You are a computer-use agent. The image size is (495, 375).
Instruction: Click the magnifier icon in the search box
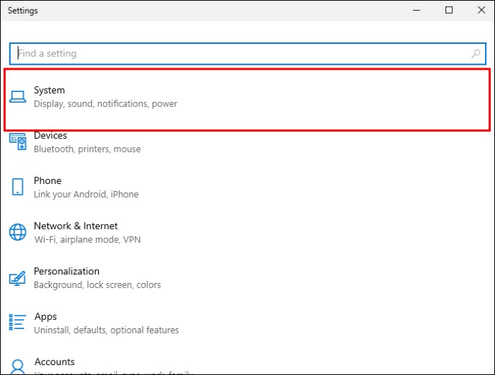click(x=476, y=54)
